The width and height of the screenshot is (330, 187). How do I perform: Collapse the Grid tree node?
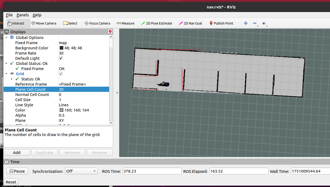[6, 74]
